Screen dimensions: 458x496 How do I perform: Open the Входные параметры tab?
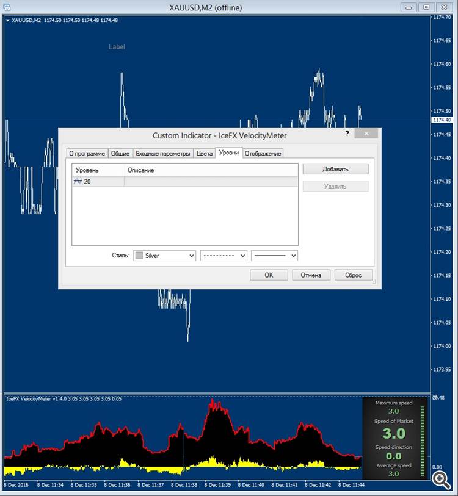coord(163,153)
